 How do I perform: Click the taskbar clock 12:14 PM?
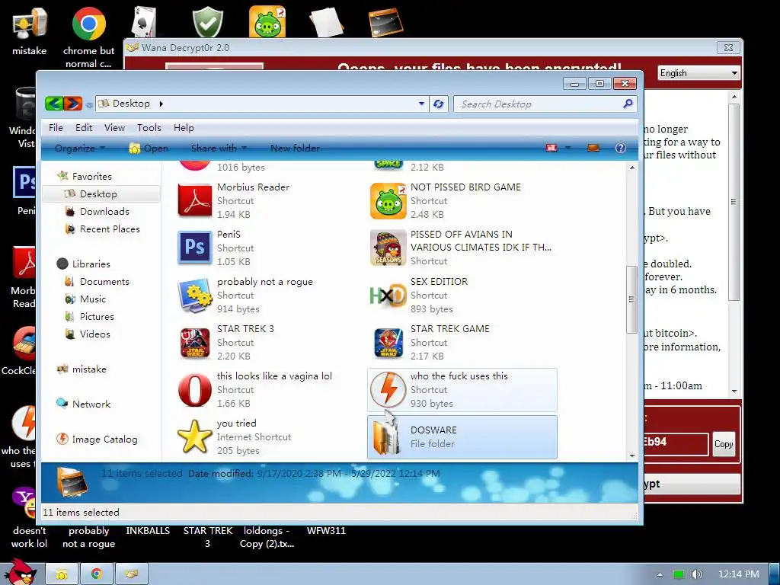pyautogui.click(x=739, y=574)
